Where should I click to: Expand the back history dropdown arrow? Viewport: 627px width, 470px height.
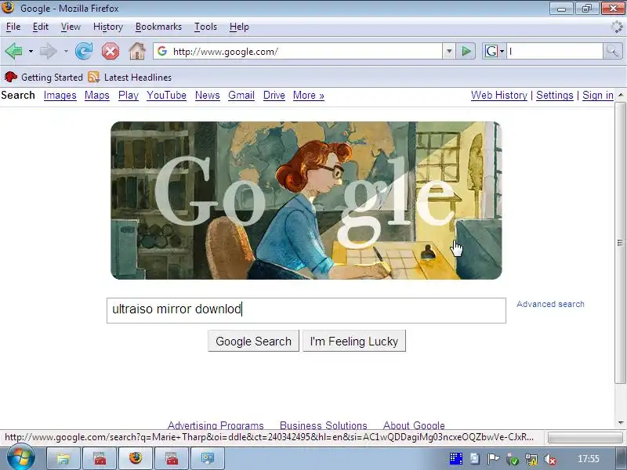click(x=31, y=51)
